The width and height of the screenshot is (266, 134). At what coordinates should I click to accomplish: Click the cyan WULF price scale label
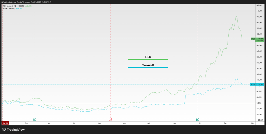tap(252, 84)
